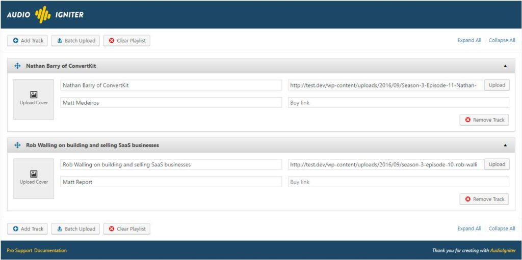Click the bottom Batch Upload button
Screen dimensions: 522x260
coord(75,229)
